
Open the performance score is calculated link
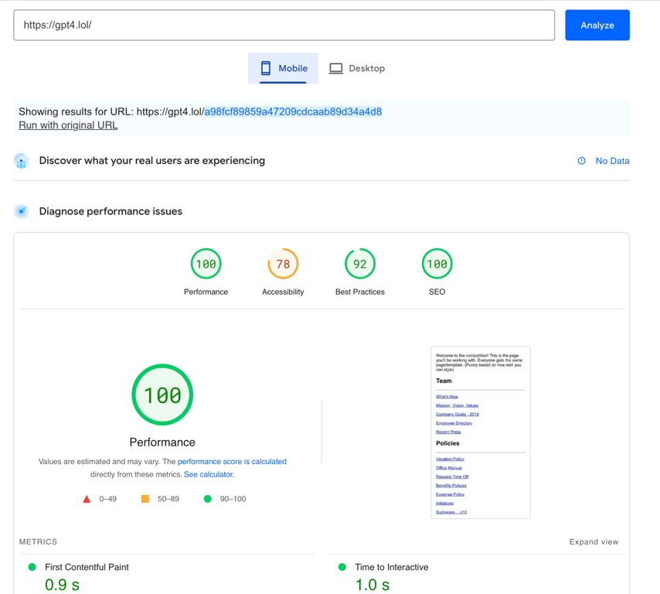click(232, 462)
